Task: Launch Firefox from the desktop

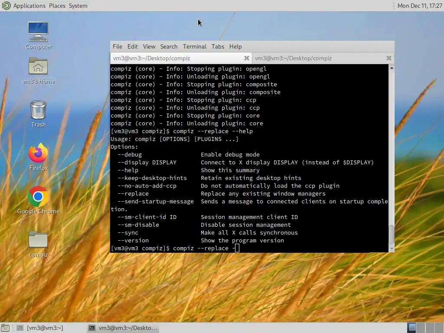Action: coord(38,157)
